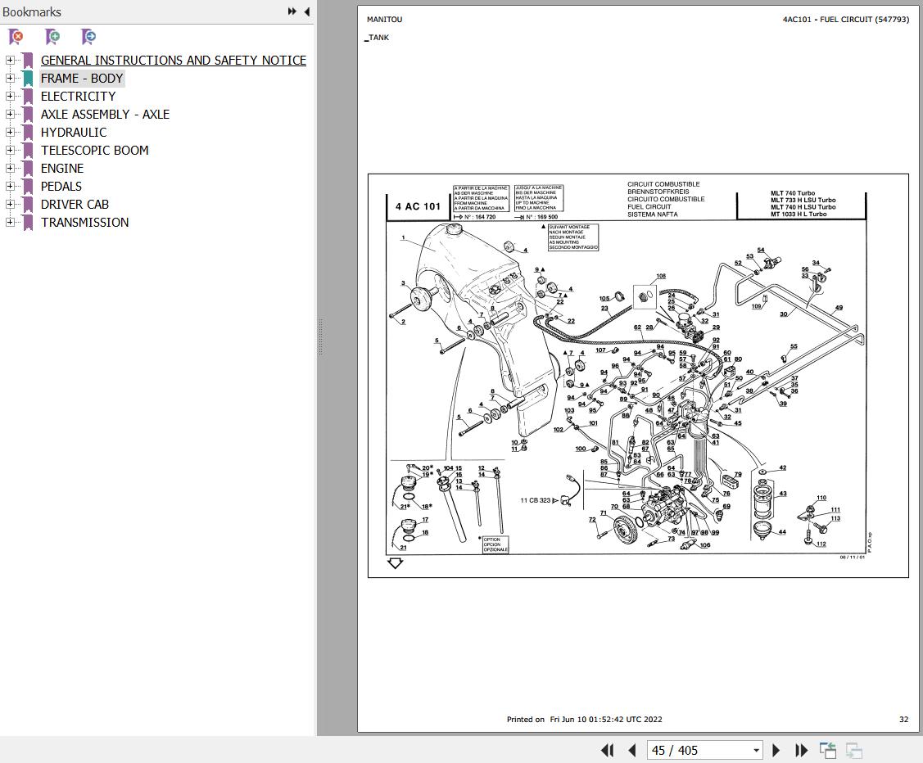Add a new bookmark
Image resolution: width=923 pixels, height=763 pixels.
point(52,37)
